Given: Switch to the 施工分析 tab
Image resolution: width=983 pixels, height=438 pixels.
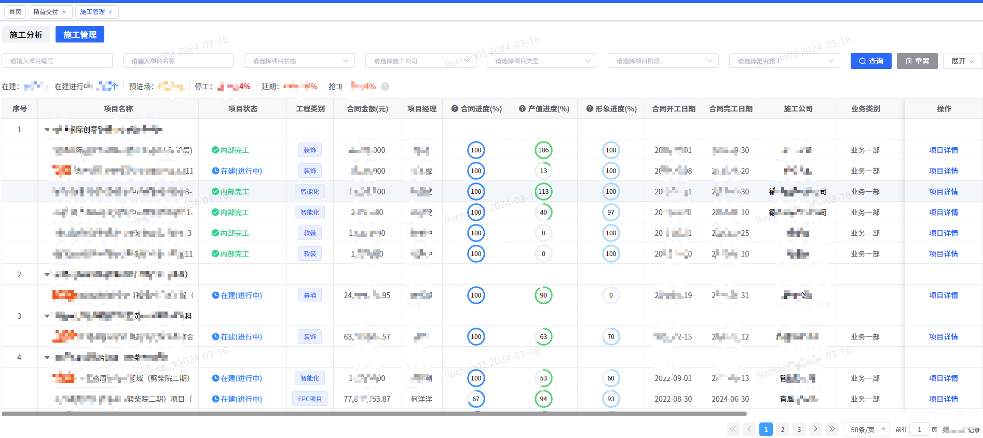Looking at the screenshot, I should tap(26, 35).
